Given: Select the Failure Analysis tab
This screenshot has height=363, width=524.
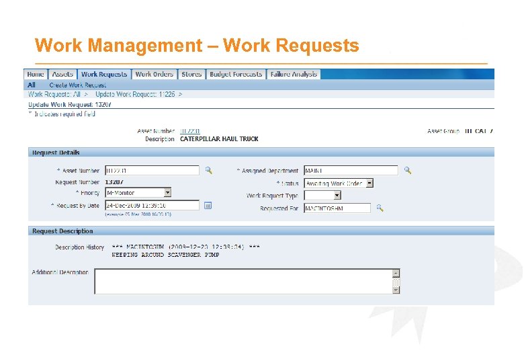Looking at the screenshot, I should click(294, 74).
